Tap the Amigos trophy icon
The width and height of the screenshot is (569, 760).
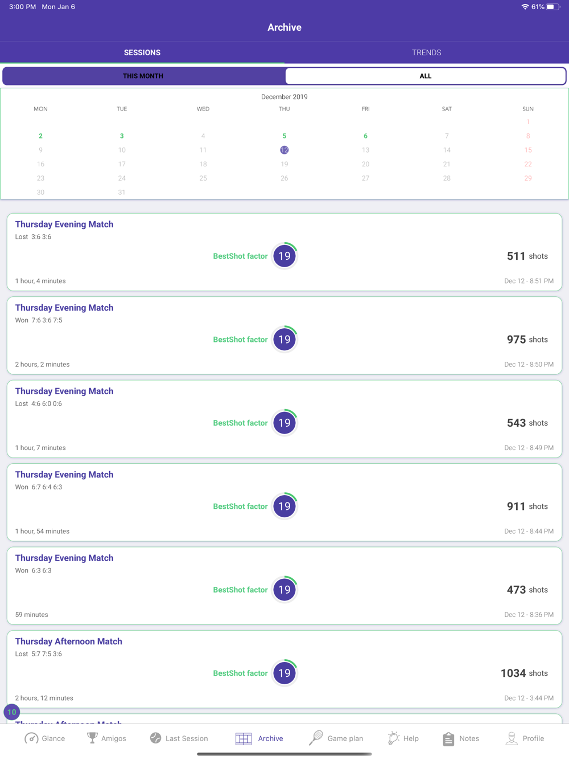click(x=92, y=738)
